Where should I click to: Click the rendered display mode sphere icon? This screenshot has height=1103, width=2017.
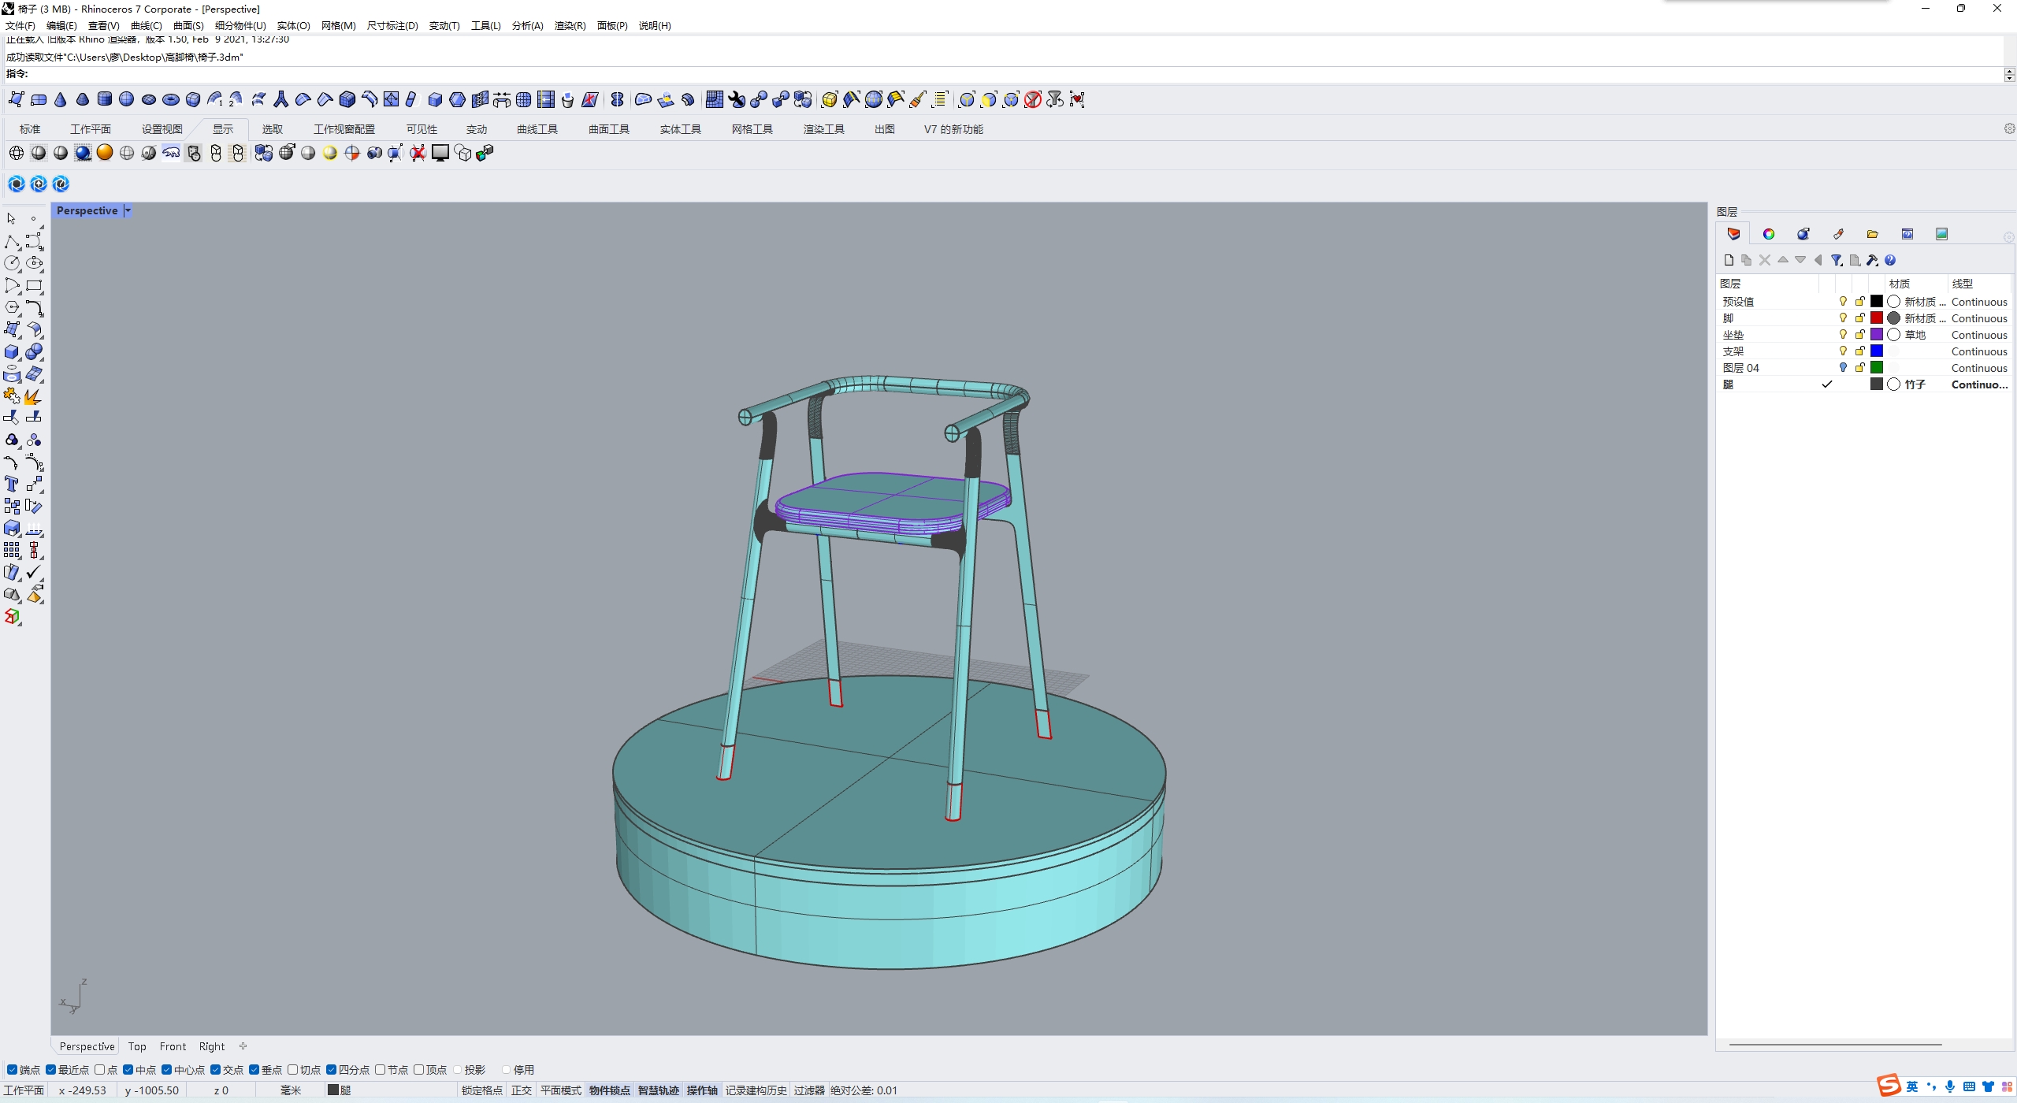[83, 153]
